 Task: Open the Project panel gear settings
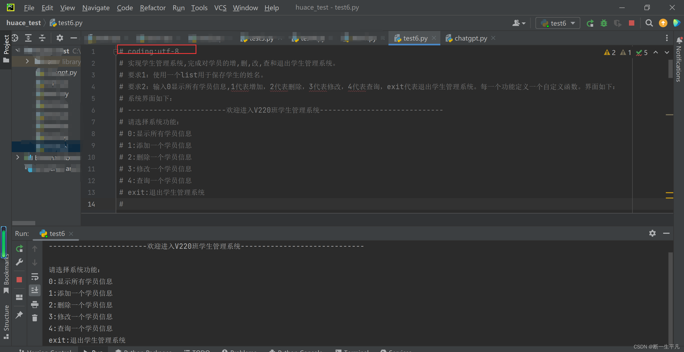(60, 38)
